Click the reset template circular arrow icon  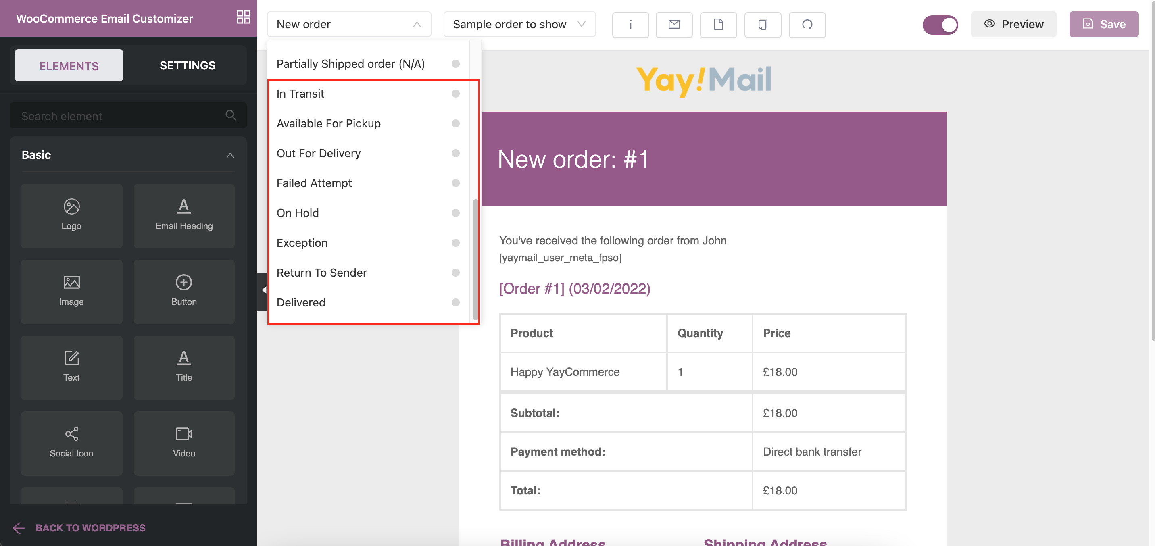tap(807, 24)
